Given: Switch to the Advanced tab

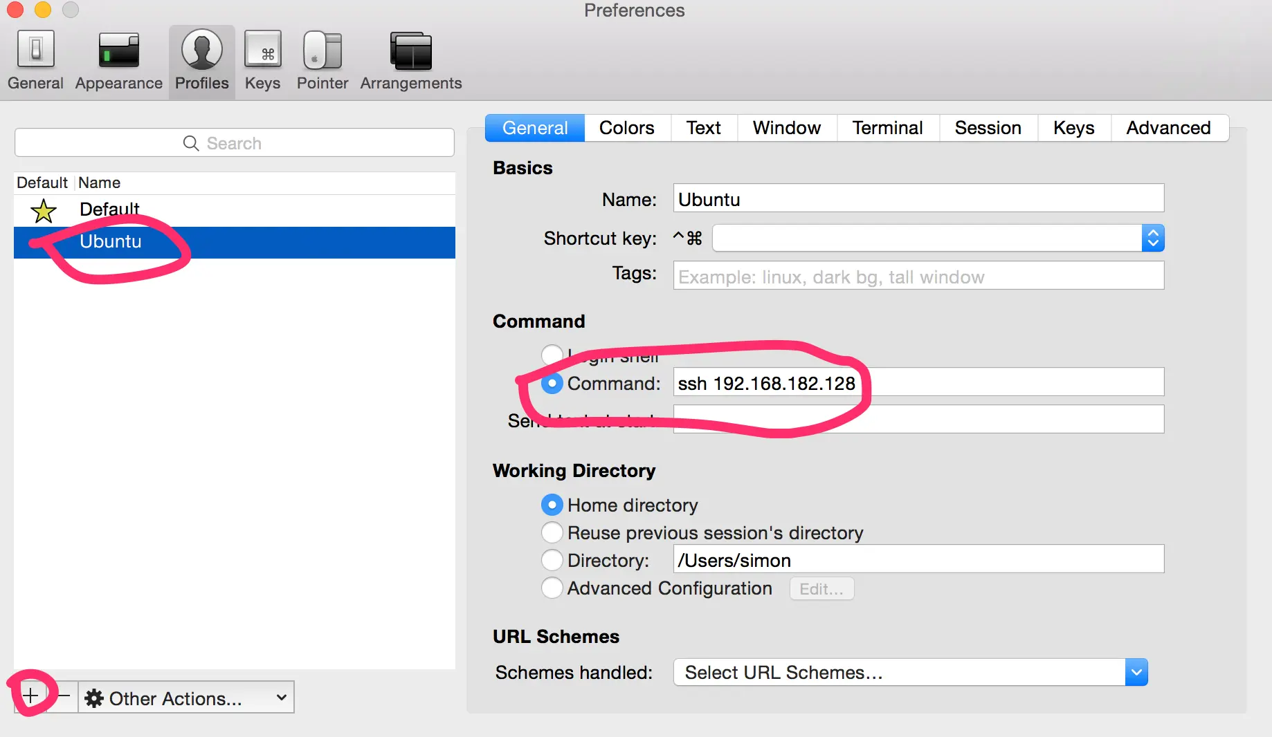Looking at the screenshot, I should tap(1169, 128).
